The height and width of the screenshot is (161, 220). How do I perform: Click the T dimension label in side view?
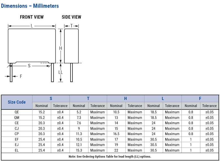click(x=72, y=26)
